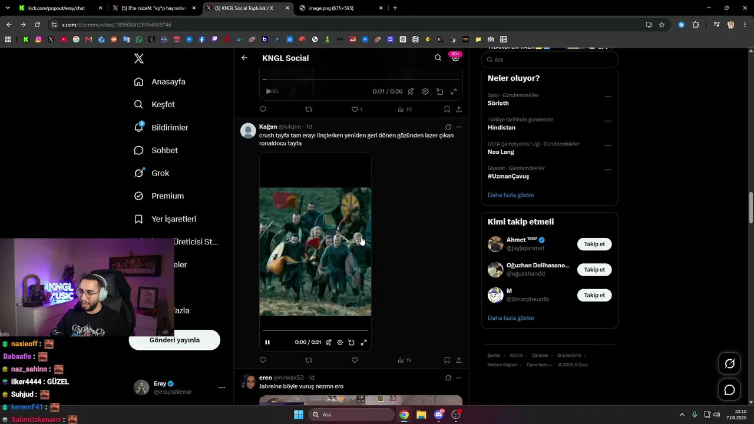
Task: Open floating Grok button
Action: (729, 364)
